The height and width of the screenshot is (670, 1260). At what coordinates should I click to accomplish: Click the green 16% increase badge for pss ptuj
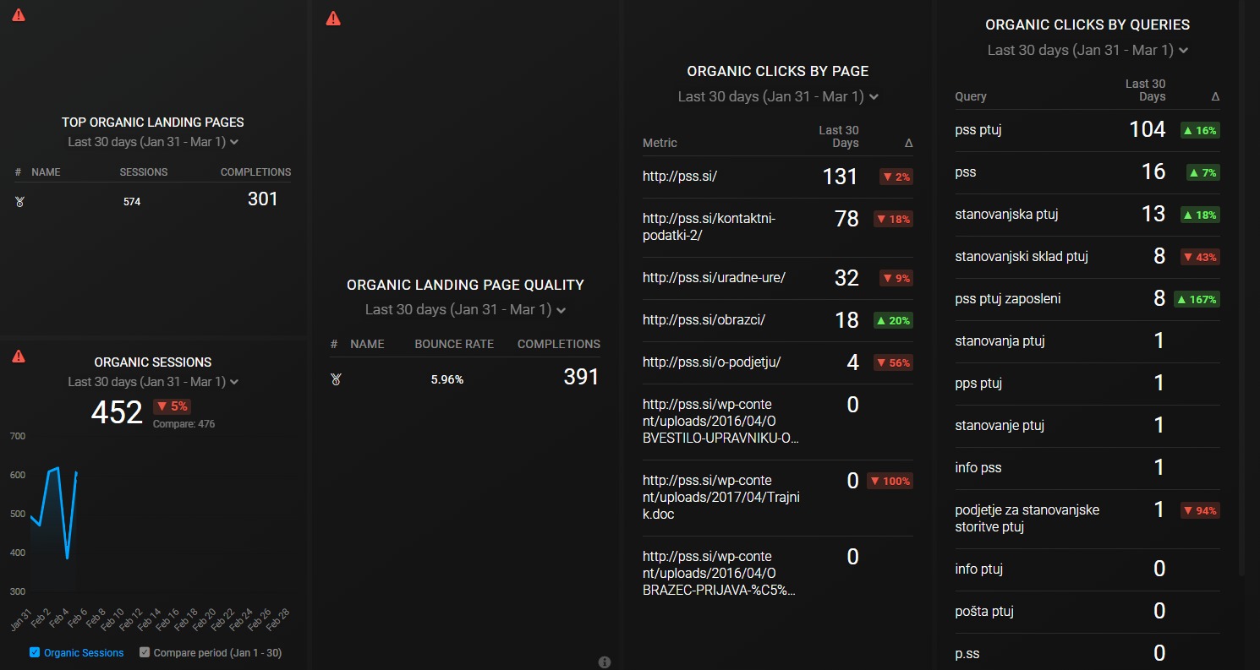[1200, 130]
